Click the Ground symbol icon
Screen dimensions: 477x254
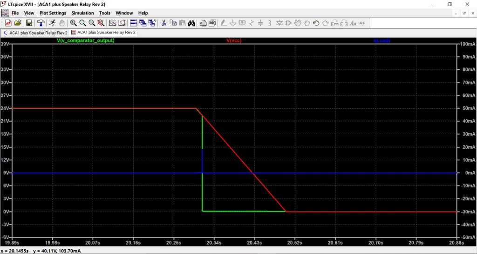click(233, 23)
